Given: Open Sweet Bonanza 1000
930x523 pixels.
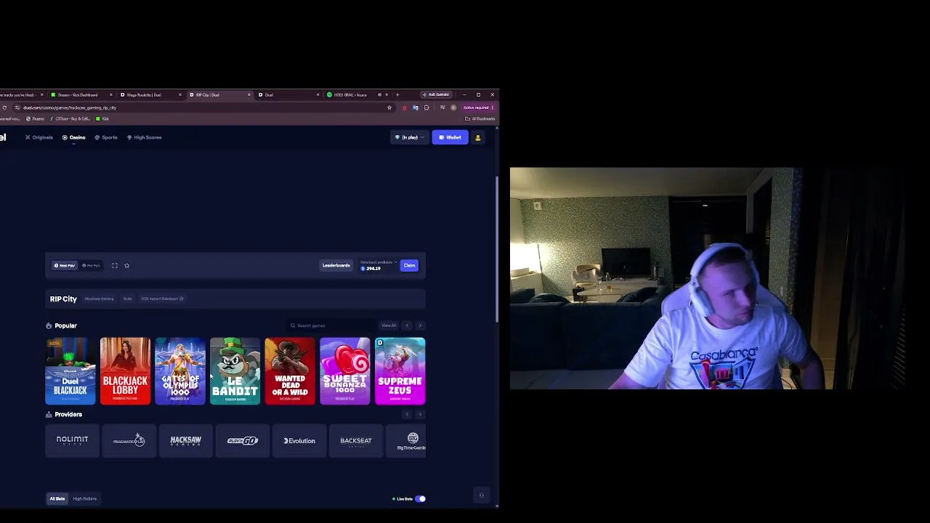Looking at the screenshot, I should pyautogui.click(x=345, y=371).
